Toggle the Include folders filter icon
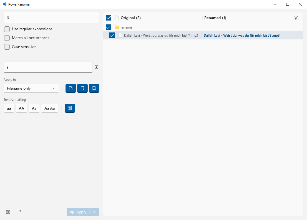 82,88
